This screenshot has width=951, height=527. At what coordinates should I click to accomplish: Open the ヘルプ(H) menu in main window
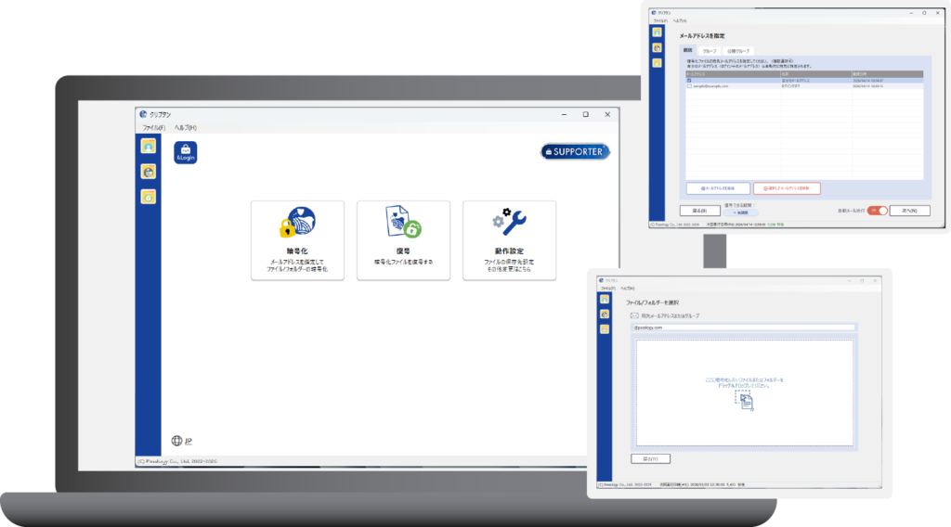[x=185, y=127]
